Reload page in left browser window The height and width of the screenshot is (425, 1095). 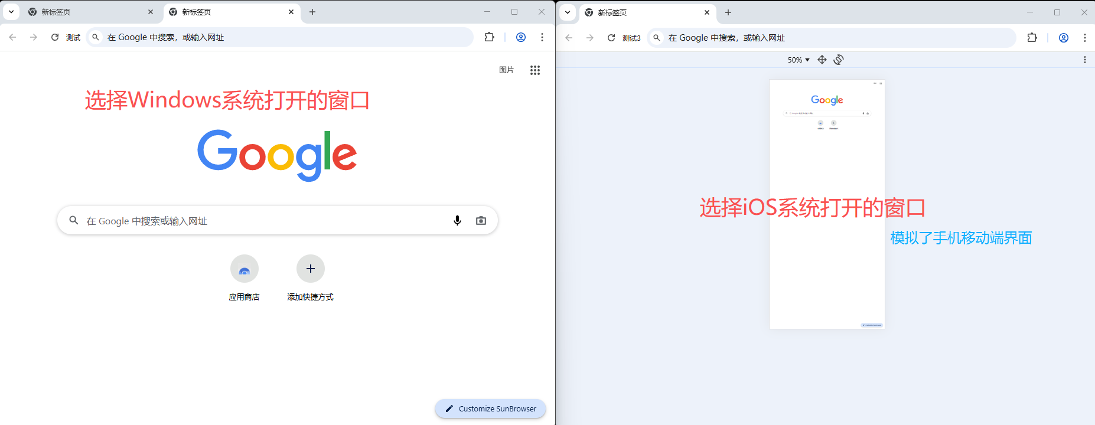tap(55, 37)
